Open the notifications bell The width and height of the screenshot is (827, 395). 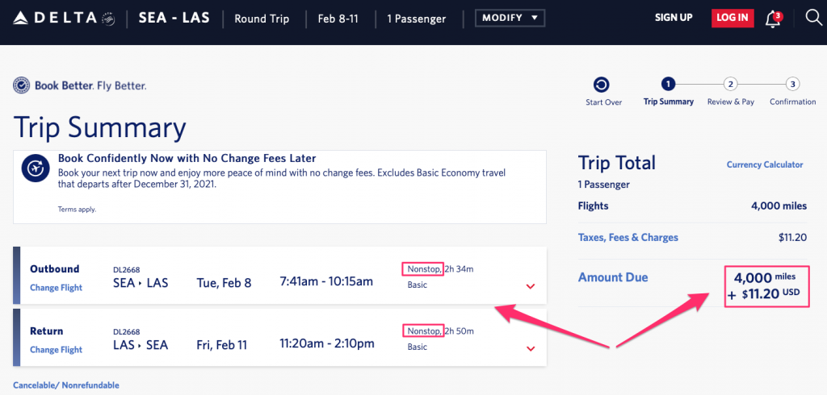coord(773,19)
